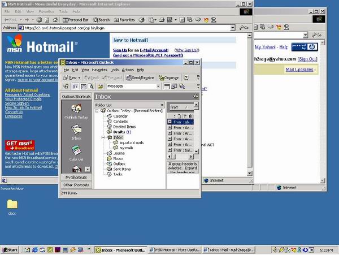Image resolution: width=339 pixels, height=255 pixels.
Task: Select the 'my mails' subfolder
Action: [126, 148]
